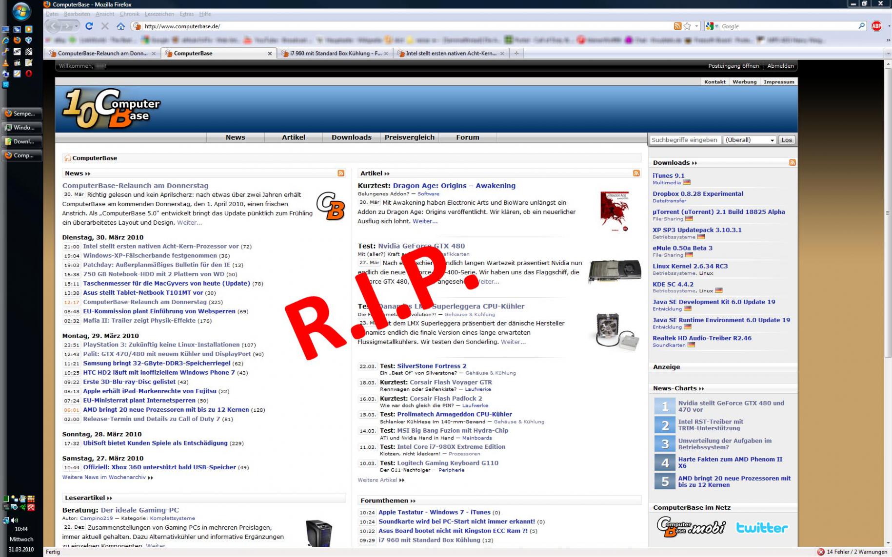892x557 pixels.
Task: Open the RSS feed icon in the Artikel section
Action: pyautogui.click(x=636, y=173)
